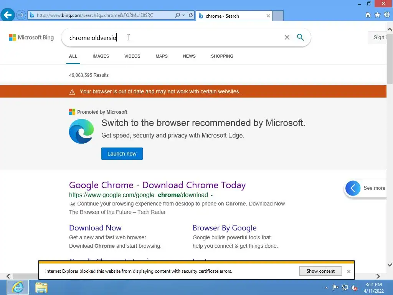Select the ALL results tab
The height and width of the screenshot is (295, 393).
pyautogui.click(x=73, y=56)
